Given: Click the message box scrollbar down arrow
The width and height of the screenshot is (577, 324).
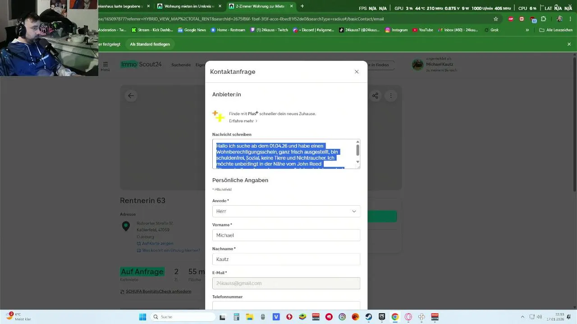Looking at the screenshot, I should point(358,162).
